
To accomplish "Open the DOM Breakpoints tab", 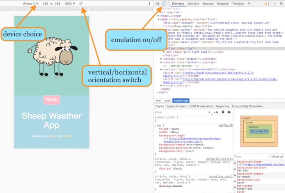I will 201,106.
